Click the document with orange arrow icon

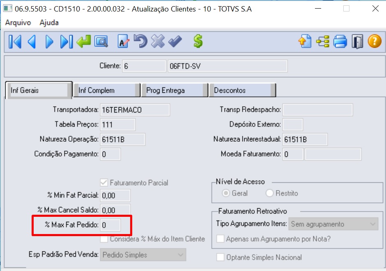point(305,41)
